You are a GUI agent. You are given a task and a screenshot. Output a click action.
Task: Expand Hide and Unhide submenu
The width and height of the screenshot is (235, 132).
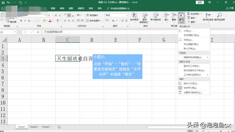point(194,57)
